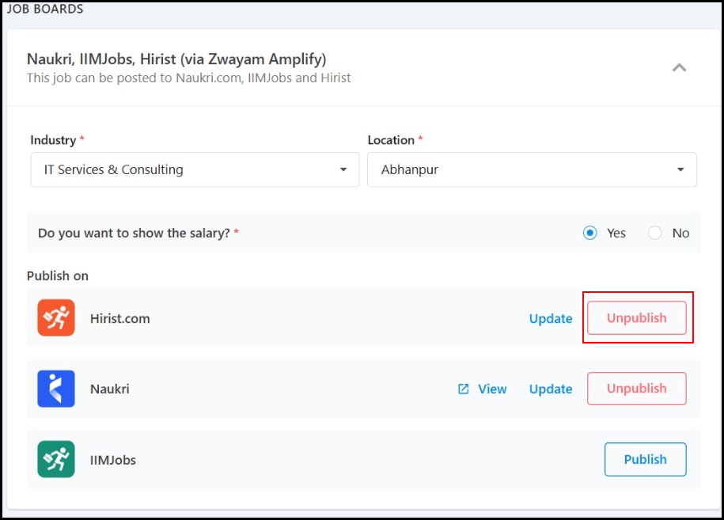The height and width of the screenshot is (520, 724).
Task: Click the Naukri blue logo icon
Action: pos(56,389)
